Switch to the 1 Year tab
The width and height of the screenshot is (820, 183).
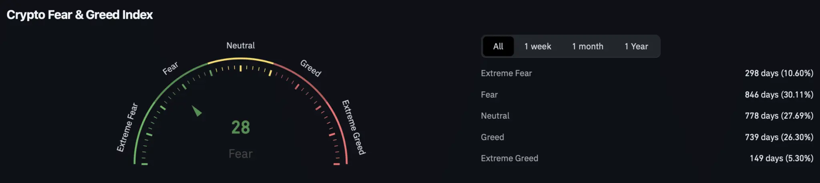[636, 46]
